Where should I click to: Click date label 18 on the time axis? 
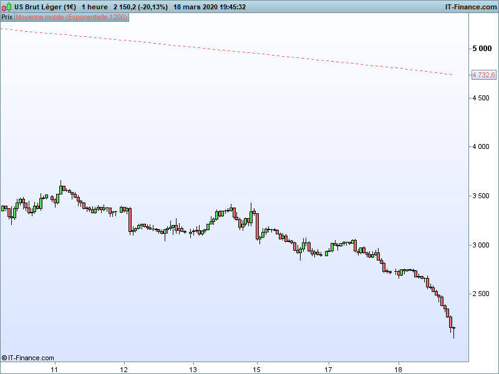coord(398,369)
